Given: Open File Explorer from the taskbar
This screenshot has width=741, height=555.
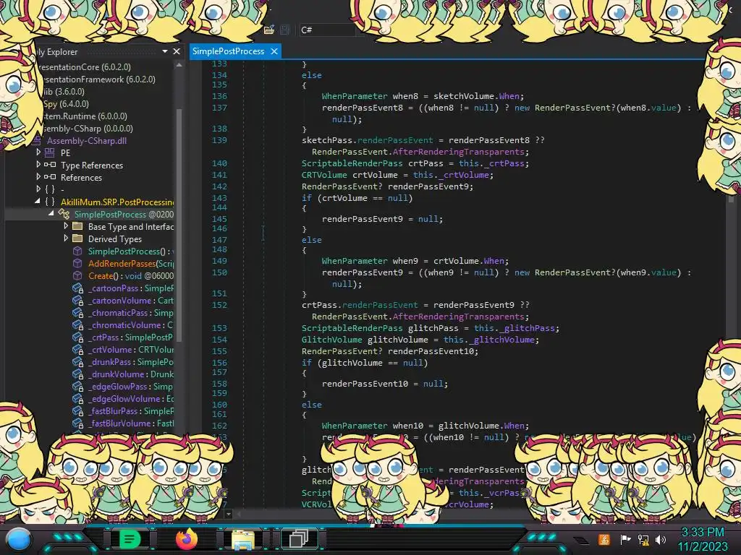Looking at the screenshot, I should 242,540.
